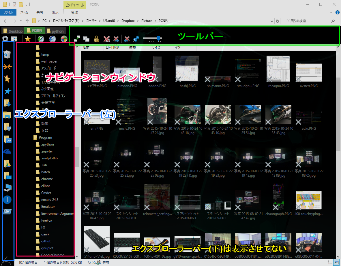Go back with the back arrow
The image size is (341, 266).
click(x=6, y=21)
